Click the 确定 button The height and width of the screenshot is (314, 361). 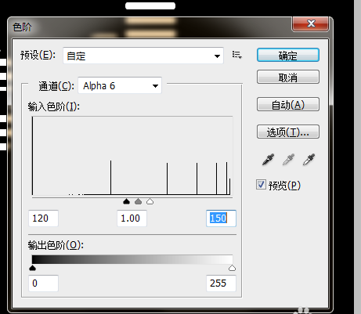point(288,55)
